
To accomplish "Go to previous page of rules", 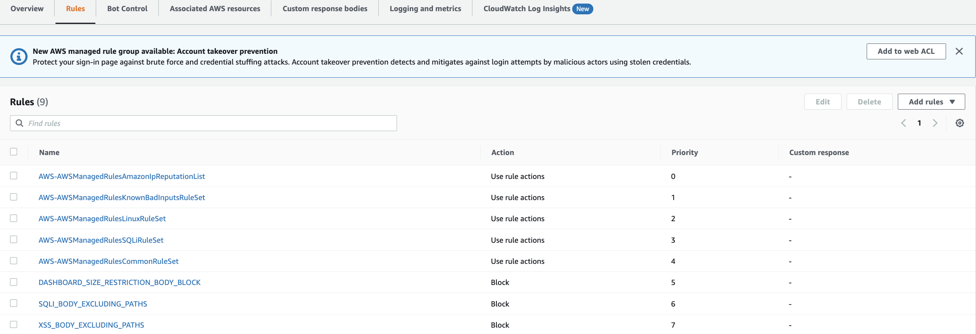I will point(903,123).
